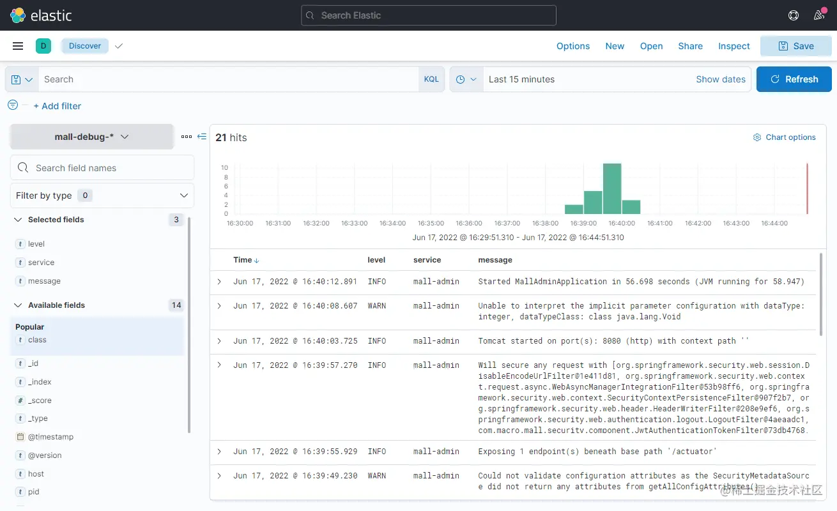Sort by Time column arrow
Screen dimensions: 837x511
click(257, 261)
